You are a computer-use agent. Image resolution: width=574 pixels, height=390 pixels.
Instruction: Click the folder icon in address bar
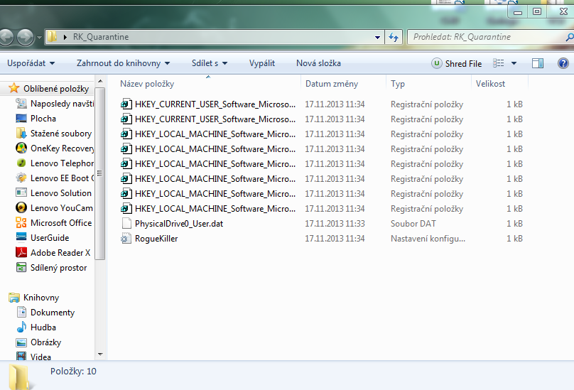point(53,37)
